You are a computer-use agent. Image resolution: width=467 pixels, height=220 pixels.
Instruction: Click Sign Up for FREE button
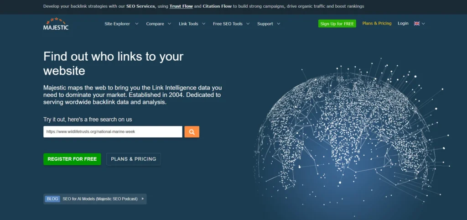337,24
